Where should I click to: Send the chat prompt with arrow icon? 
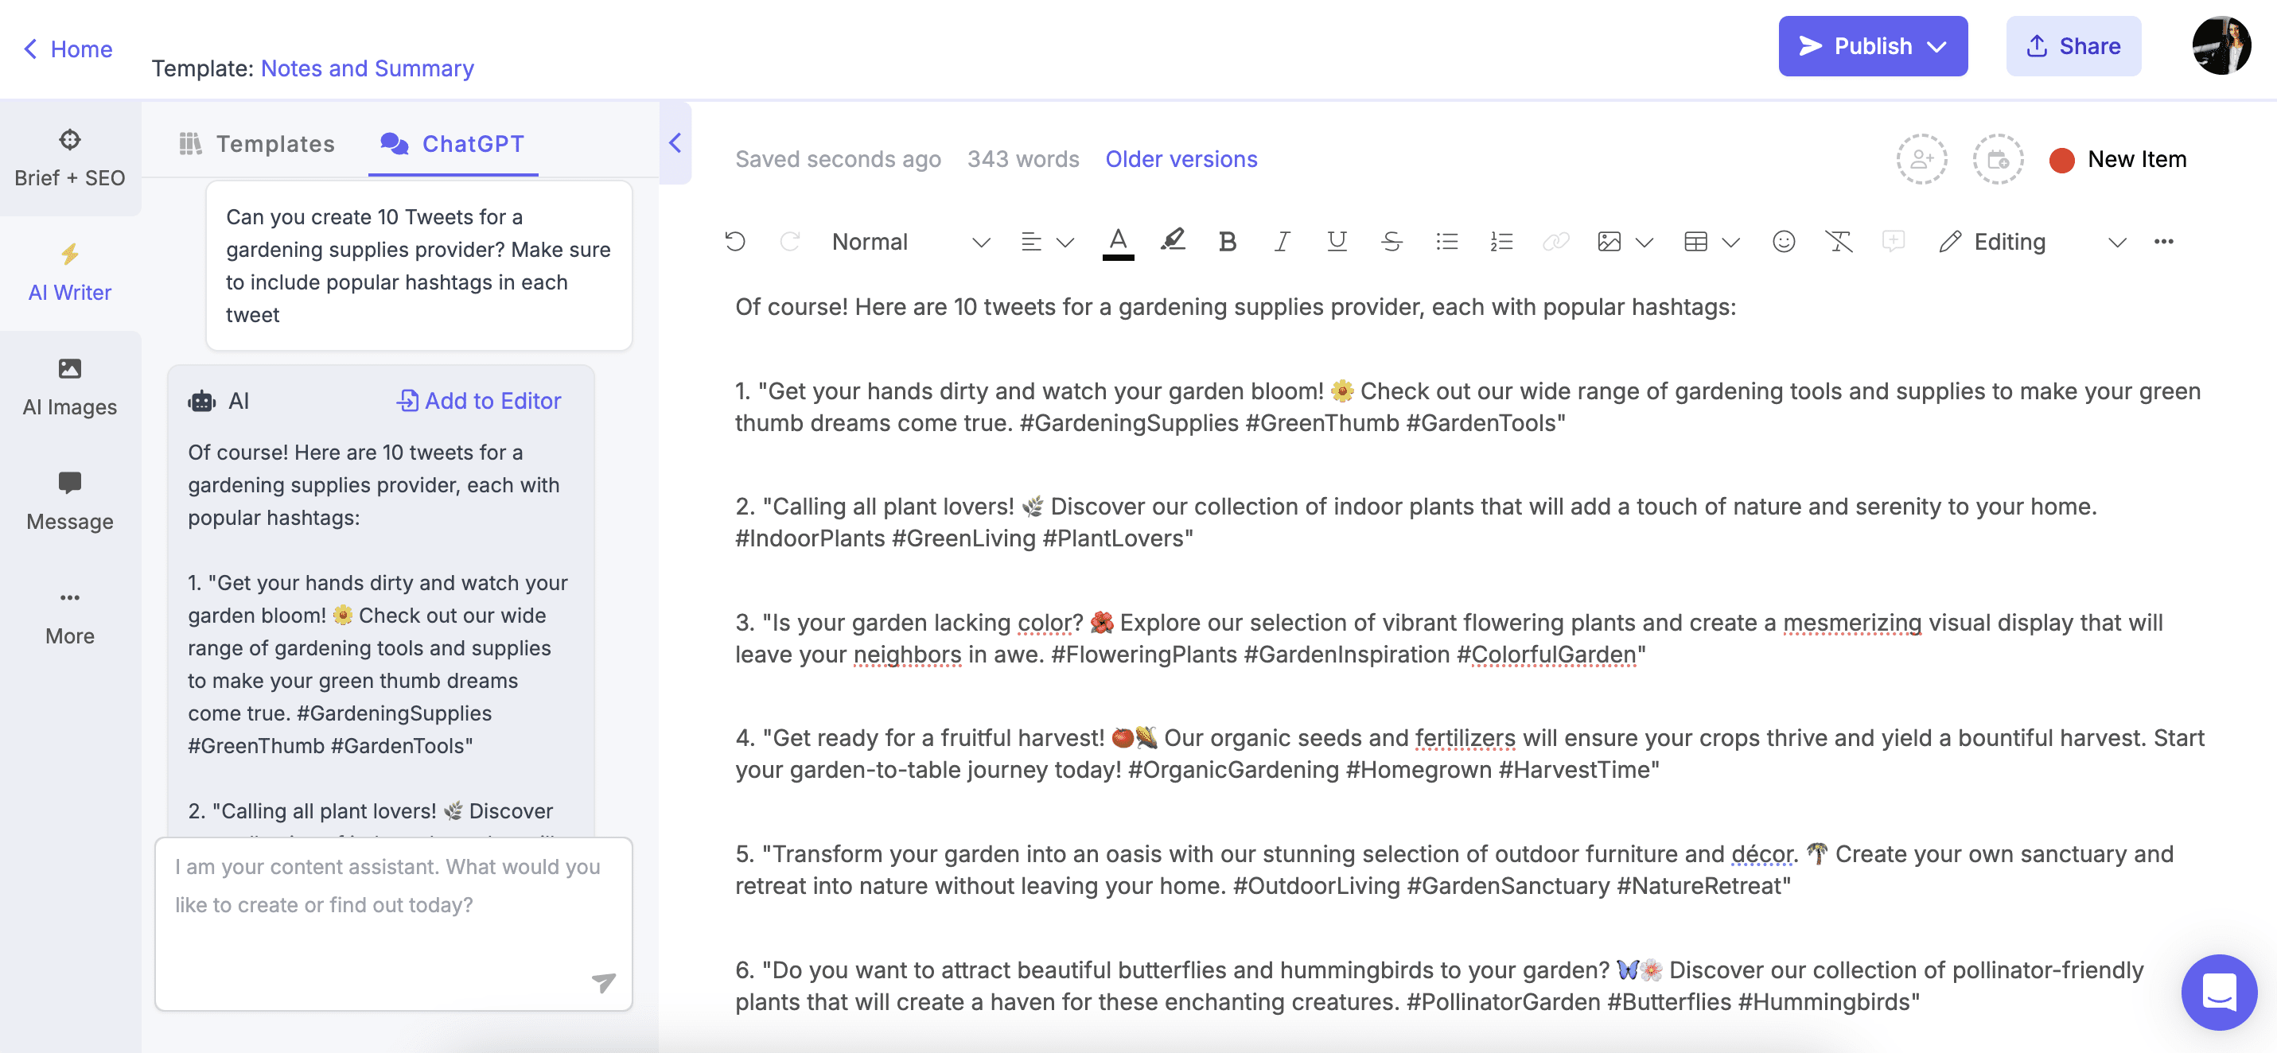[x=603, y=982]
